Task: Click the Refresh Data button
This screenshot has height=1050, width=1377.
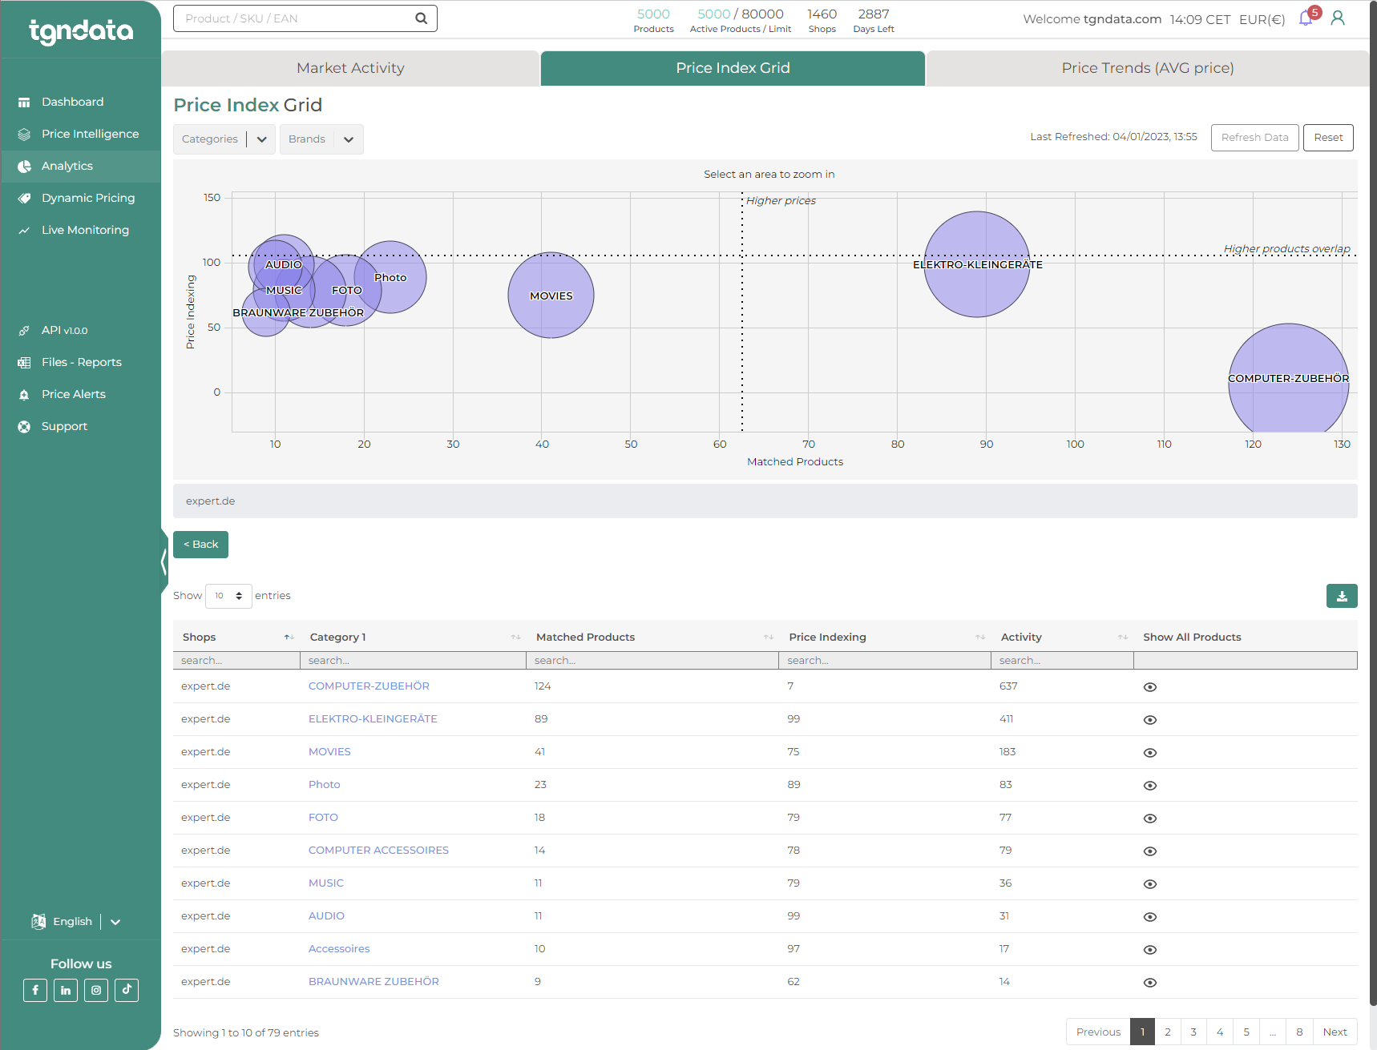Action: pyautogui.click(x=1254, y=138)
